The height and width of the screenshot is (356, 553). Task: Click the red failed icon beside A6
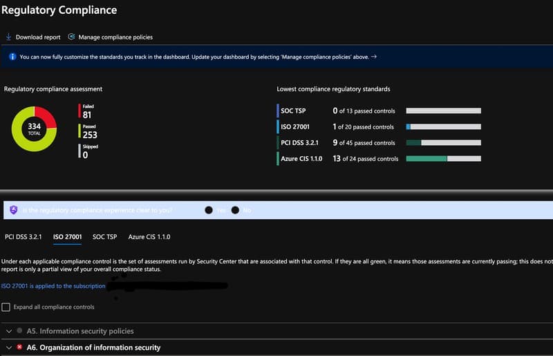click(19, 347)
